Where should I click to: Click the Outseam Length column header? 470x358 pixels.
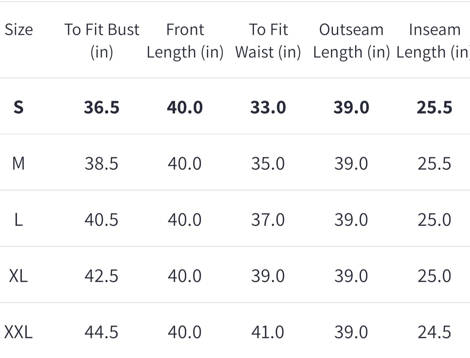pyautogui.click(x=351, y=41)
